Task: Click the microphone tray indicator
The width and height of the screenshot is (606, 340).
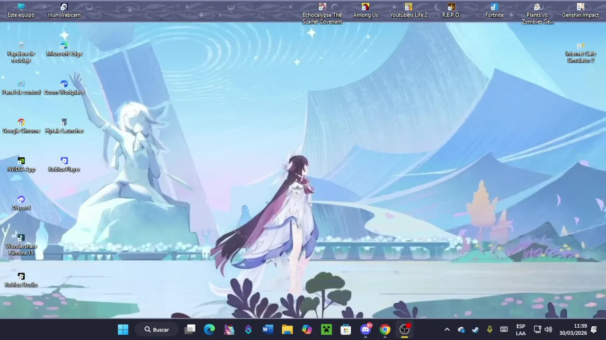Action: tap(490, 330)
